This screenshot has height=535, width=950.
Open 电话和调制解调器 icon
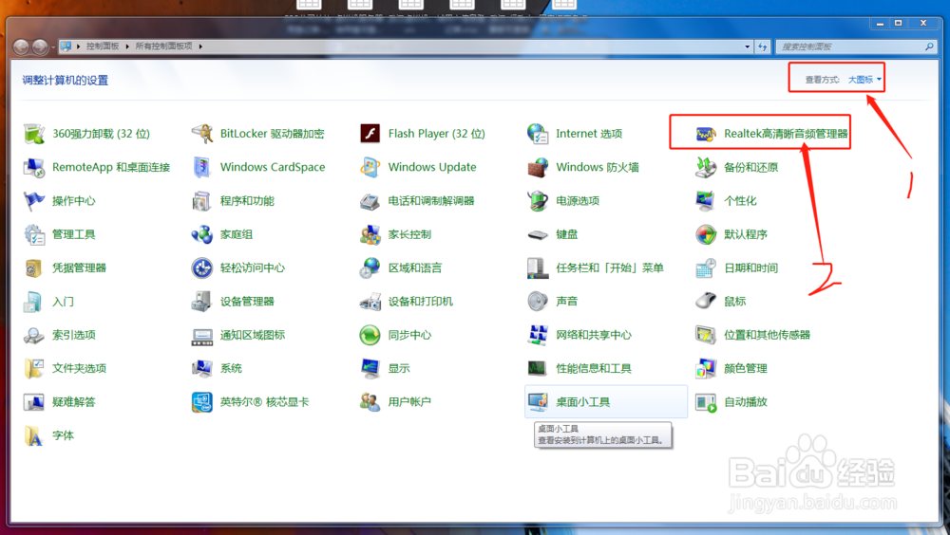pyautogui.click(x=370, y=200)
